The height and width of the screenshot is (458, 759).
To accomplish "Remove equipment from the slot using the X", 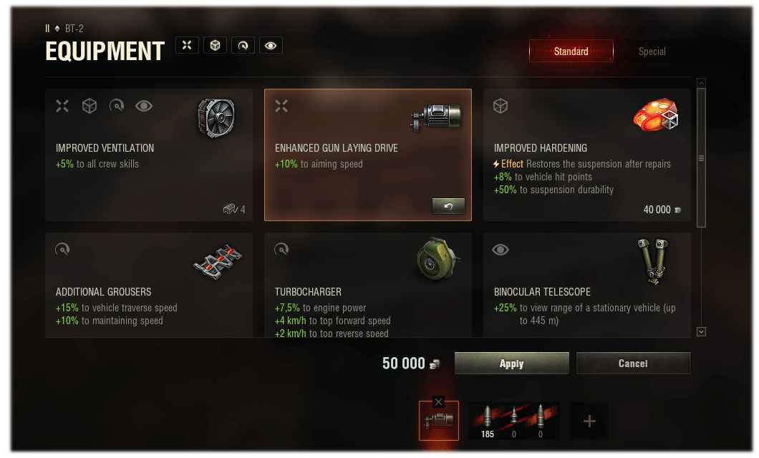I will click(438, 401).
